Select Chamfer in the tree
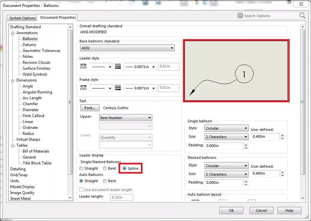 pyautogui.click(x=30, y=104)
